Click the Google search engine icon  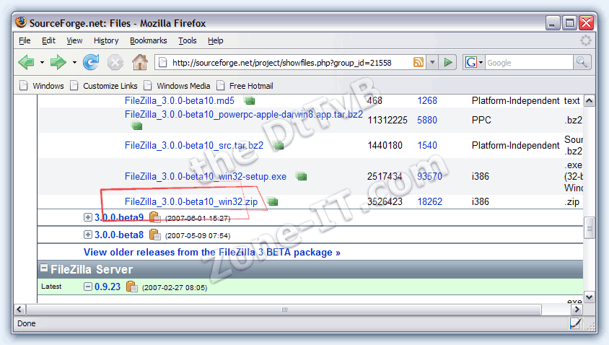click(470, 62)
